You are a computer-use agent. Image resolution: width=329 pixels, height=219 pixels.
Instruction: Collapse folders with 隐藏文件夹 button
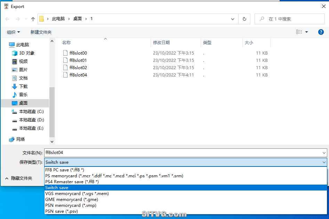(19, 178)
